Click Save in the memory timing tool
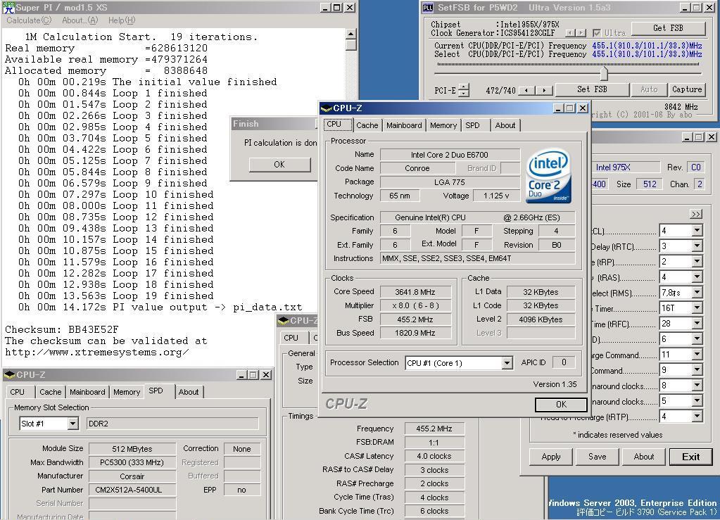This screenshot has width=720, height=520. tap(598, 457)
